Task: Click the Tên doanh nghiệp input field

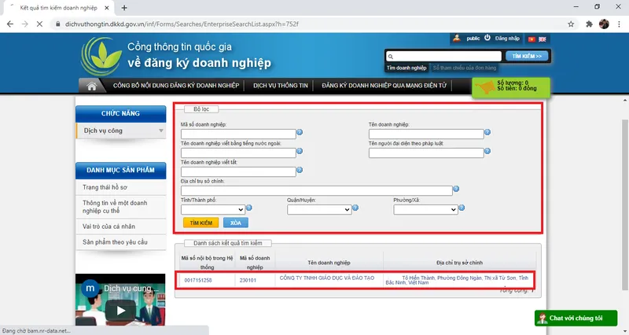Action: 425,134
